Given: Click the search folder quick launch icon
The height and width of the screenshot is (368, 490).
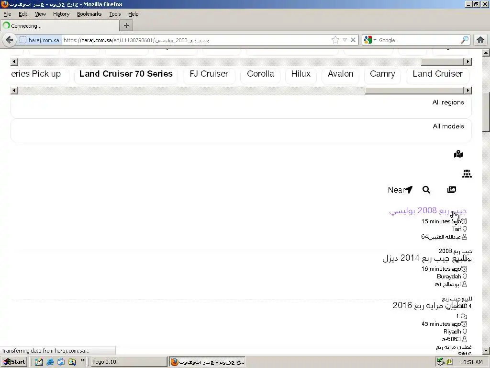Looking at the screenshot, I should click(x=72, y=362).
